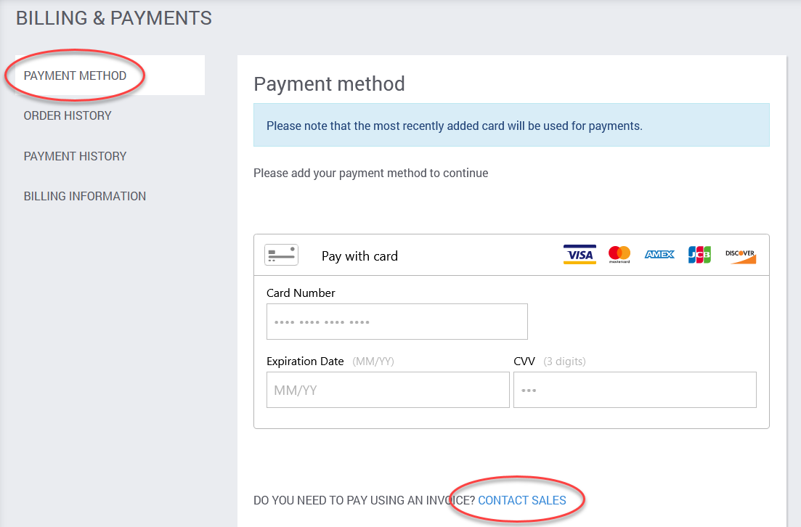Click the blue recently added card notice
This screenshot has width=801, height=527.
coord(511,125)
